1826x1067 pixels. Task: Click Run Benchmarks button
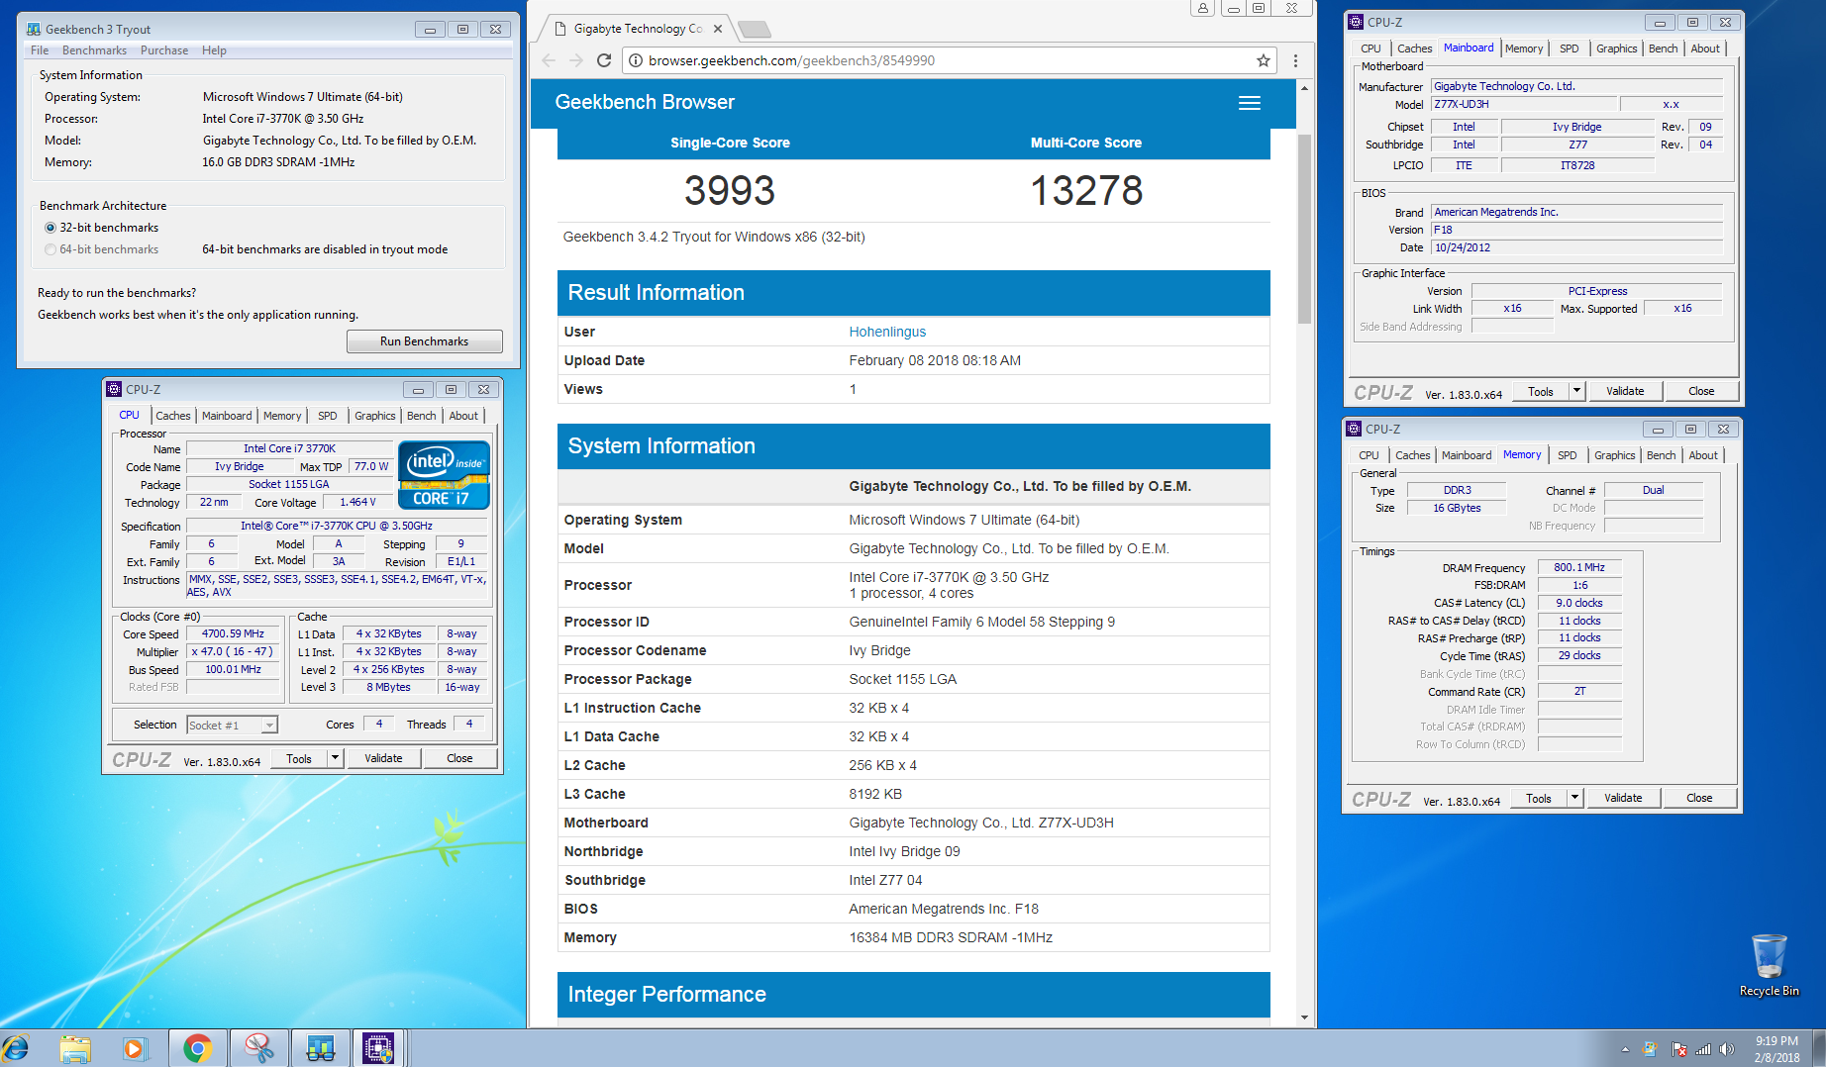tap(425, 341)
